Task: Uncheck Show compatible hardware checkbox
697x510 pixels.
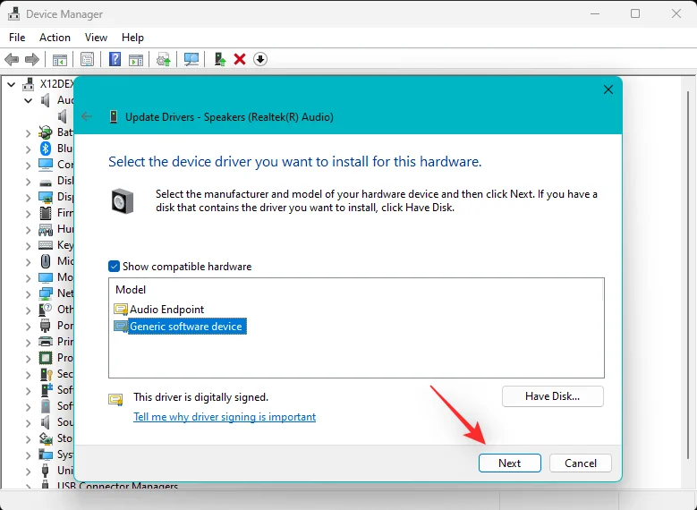Action: pyautogui.click(x=114, y=267)
